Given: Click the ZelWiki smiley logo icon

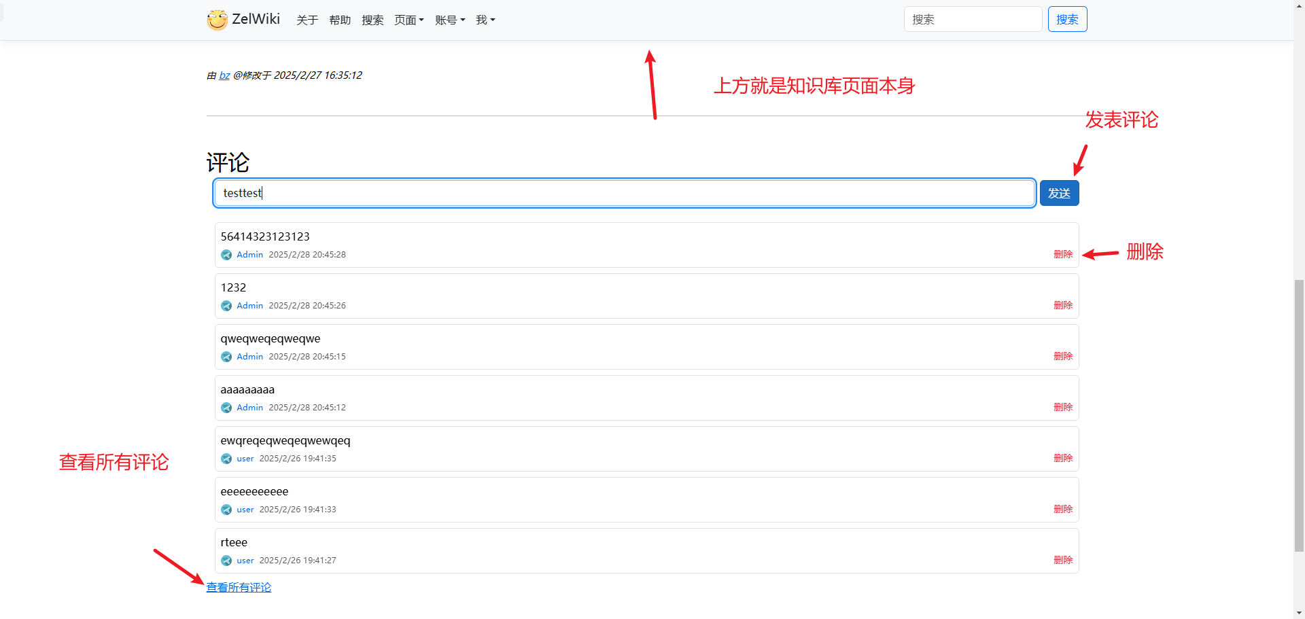Looking at the screenshot, I should tap(217, 20).
